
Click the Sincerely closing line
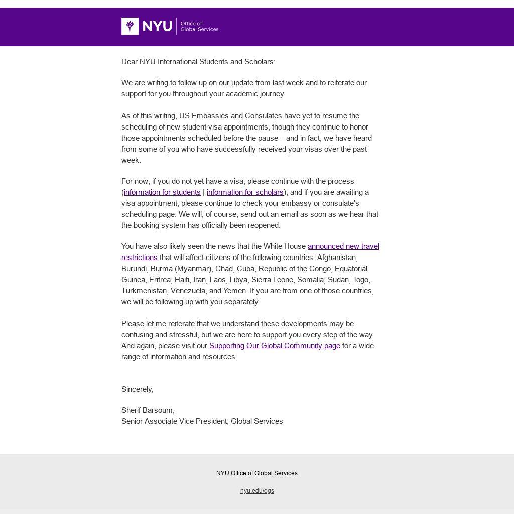(137, 389)
